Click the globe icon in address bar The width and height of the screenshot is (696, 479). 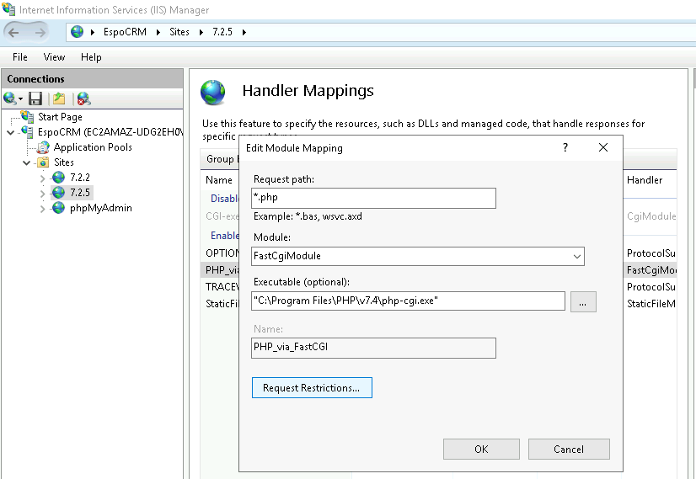77,32
